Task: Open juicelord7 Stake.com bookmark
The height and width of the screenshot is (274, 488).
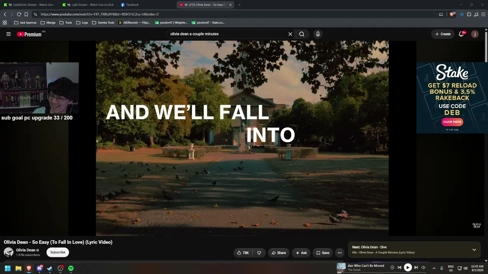Action: (x=208, y=22)
